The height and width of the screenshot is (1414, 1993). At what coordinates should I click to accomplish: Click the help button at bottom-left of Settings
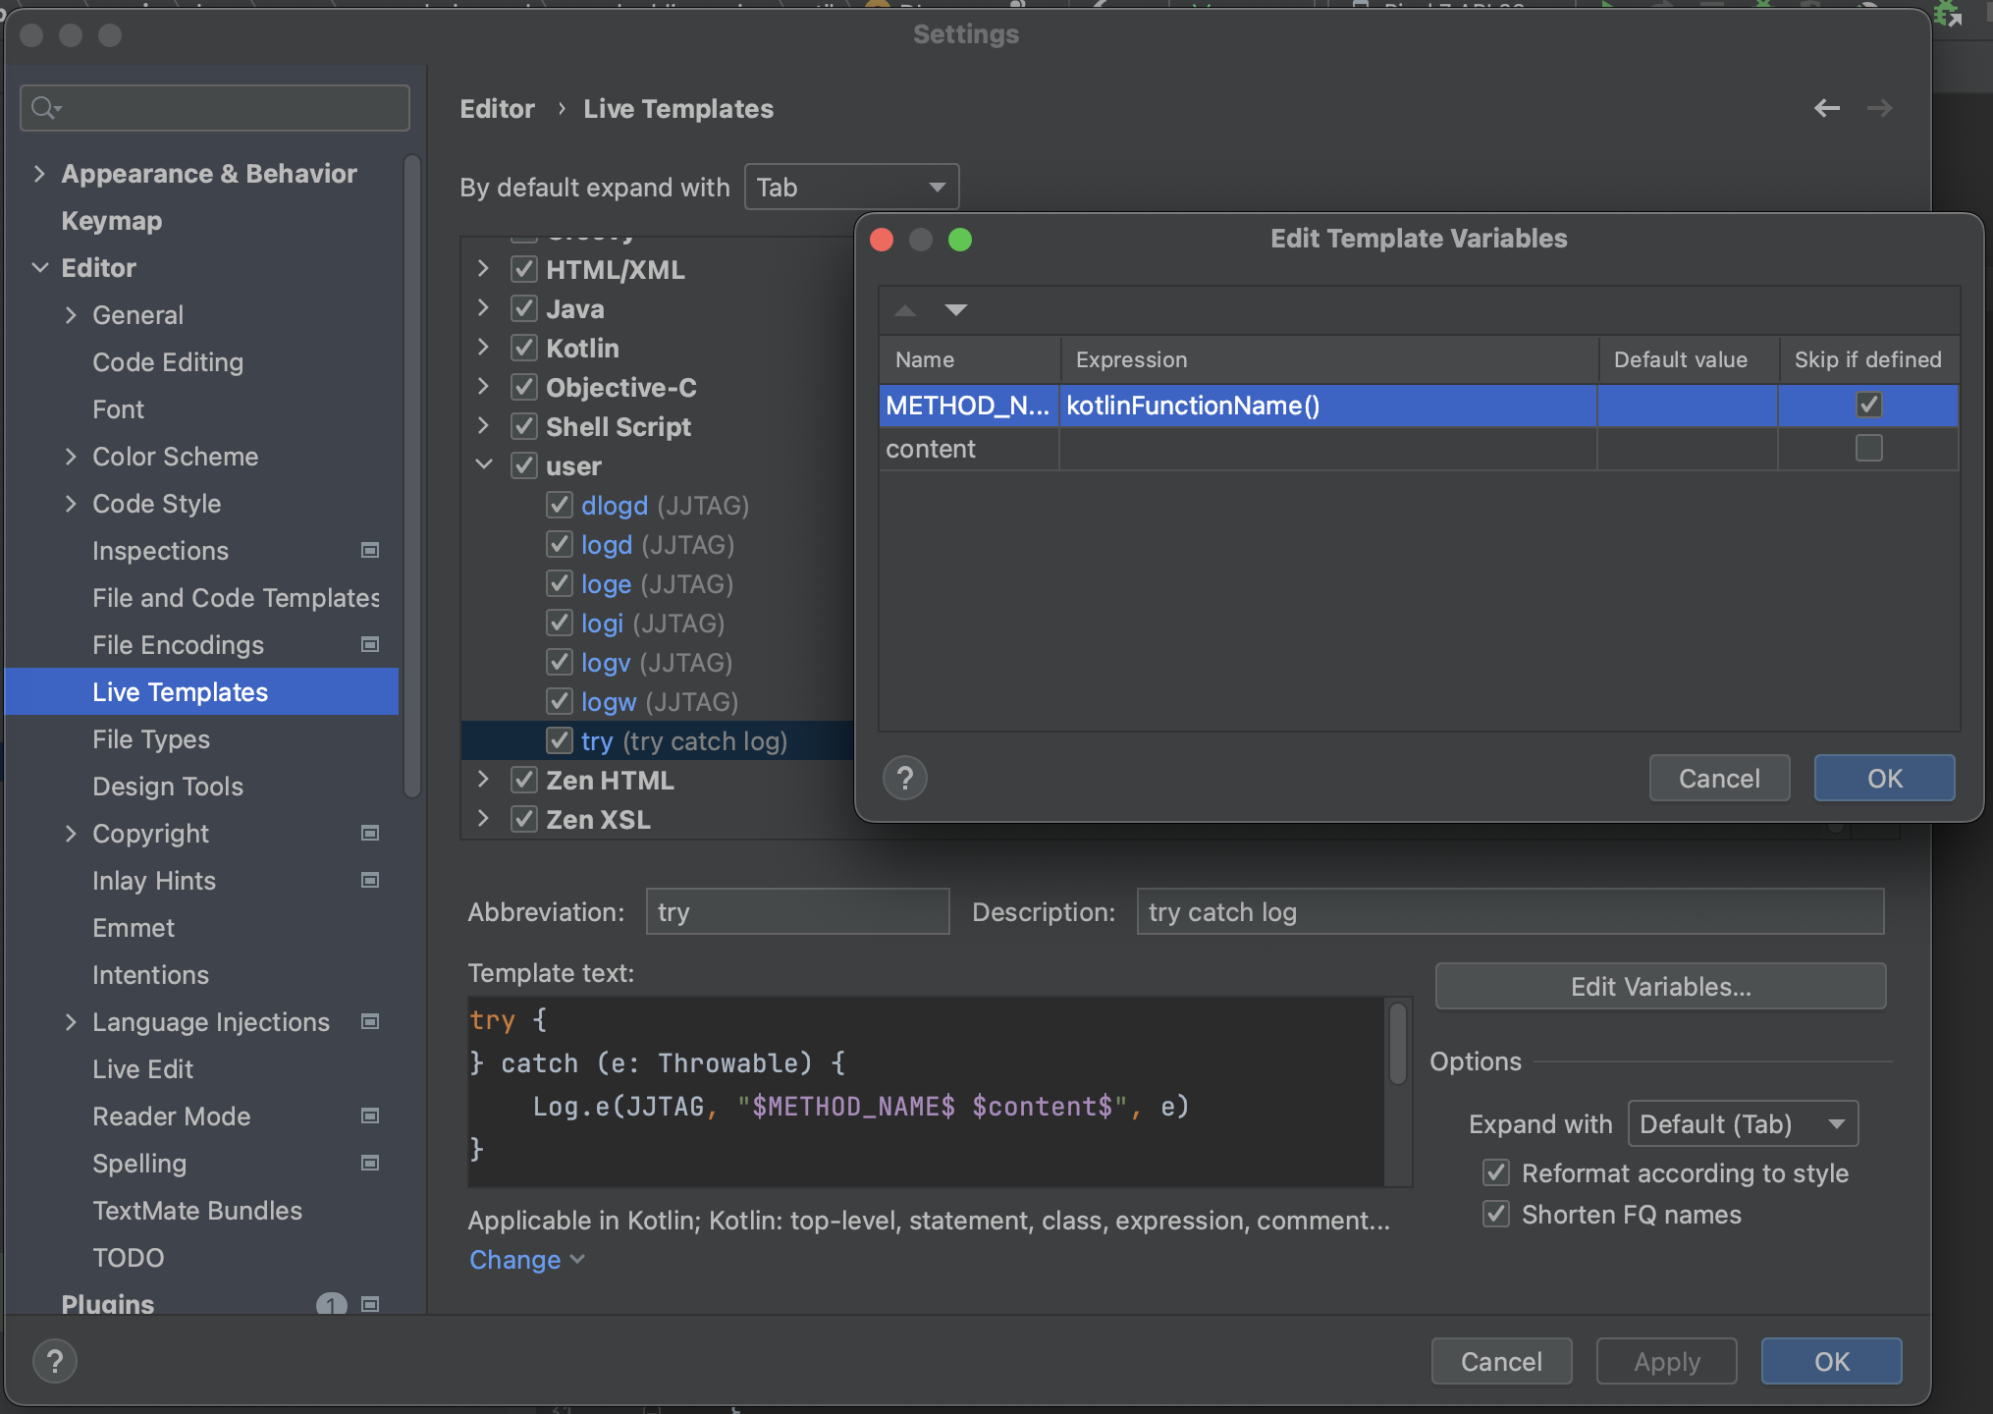[55, 1361]
